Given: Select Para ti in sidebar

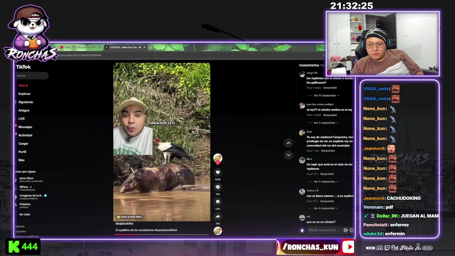Looking at the screenshot, I should tap(23, 85).
